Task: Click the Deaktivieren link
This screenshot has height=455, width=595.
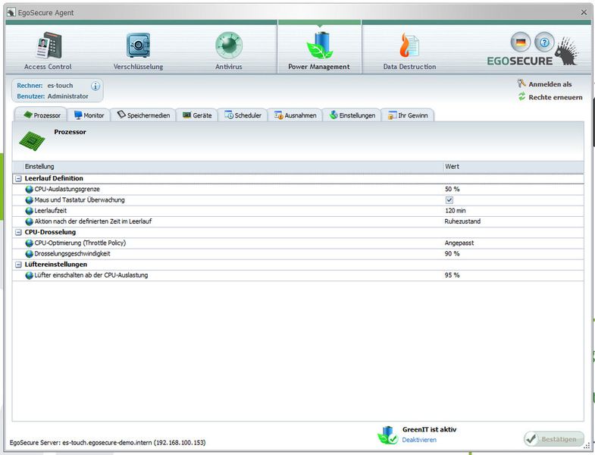Action: click(x=419, y=440)
